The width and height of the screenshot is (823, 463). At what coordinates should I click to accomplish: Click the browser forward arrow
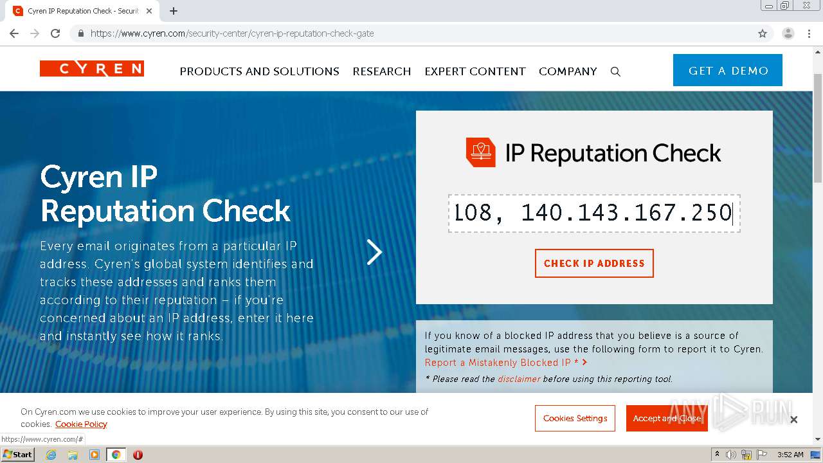click(x=35, y=33)
